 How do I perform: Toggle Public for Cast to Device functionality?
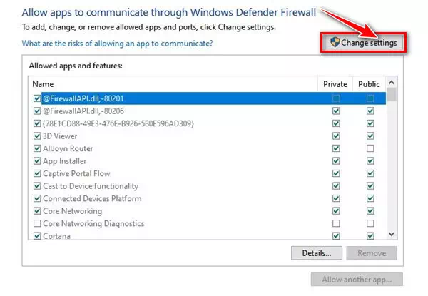coord(370,186)
